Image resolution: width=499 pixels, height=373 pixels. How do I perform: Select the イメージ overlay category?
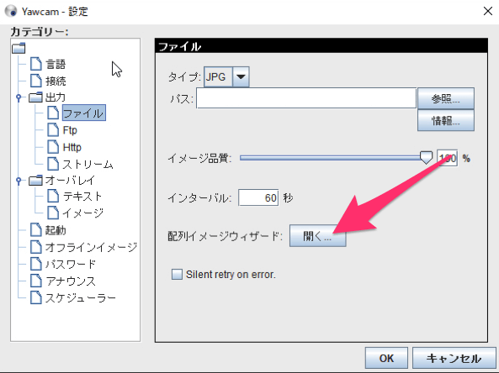(83, 213)
